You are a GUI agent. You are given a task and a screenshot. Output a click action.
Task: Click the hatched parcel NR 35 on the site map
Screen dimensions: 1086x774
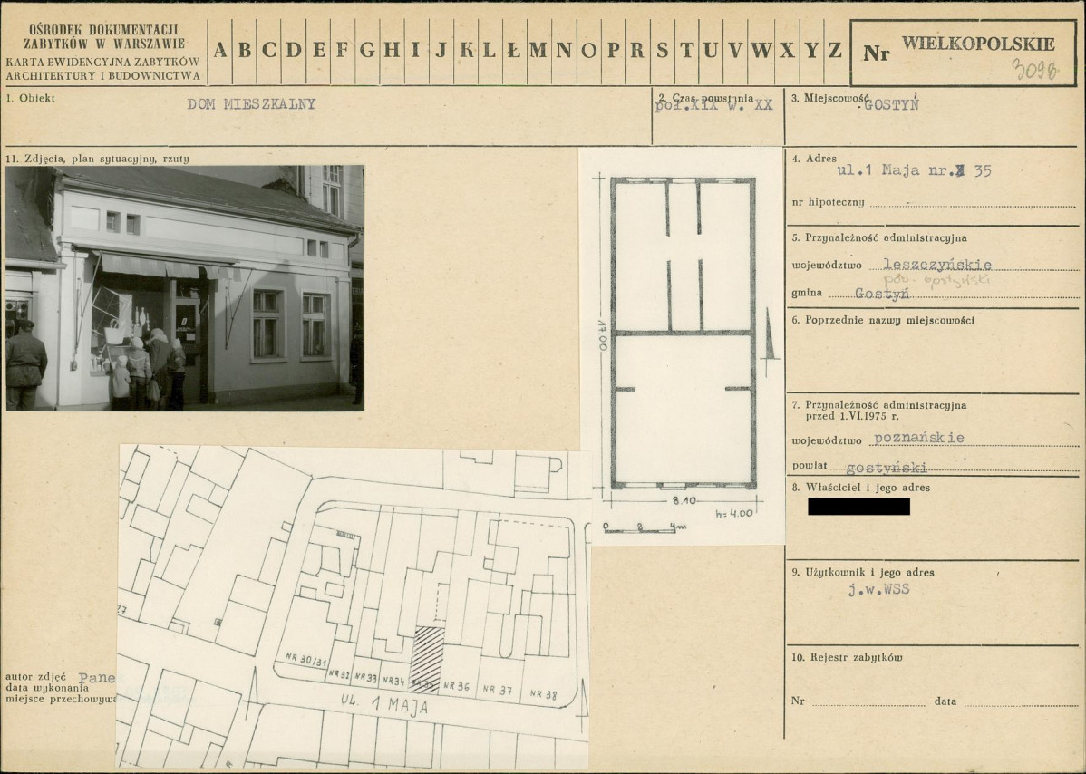pyautogui.click(x=427, y=658)
